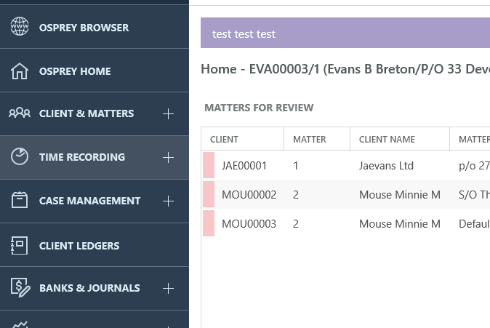Click the Time Recording clock icon
Image resolution: width=490 pixels, height=328 pixels.
[x=20, y=156]
